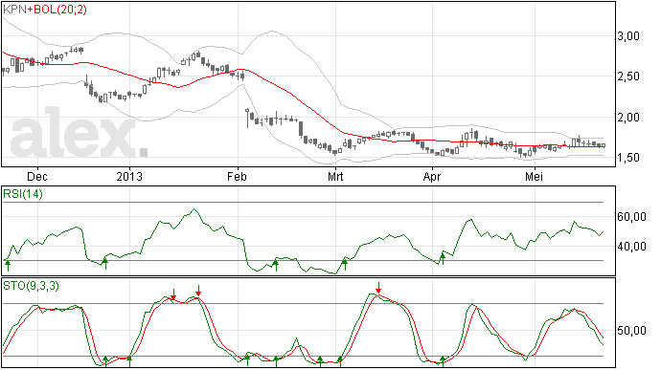The height and width of the screenshot is (370, 661).
Task: Click the STO(9,3,3) panel title
Action: pyautogui.click(x=31, y=286)
